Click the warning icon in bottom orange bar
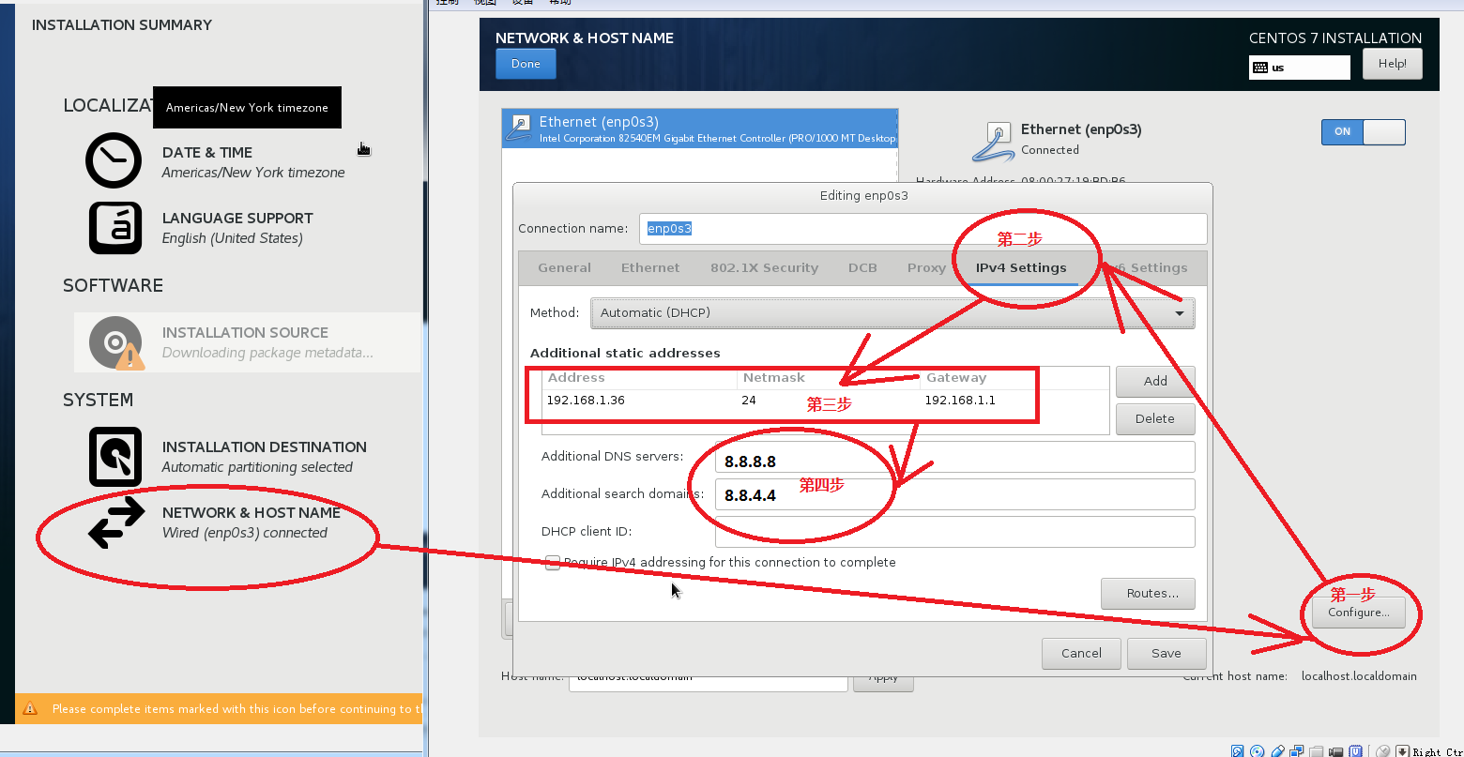Viewport: 1464px width, 757px height. (x=30, y=709)
